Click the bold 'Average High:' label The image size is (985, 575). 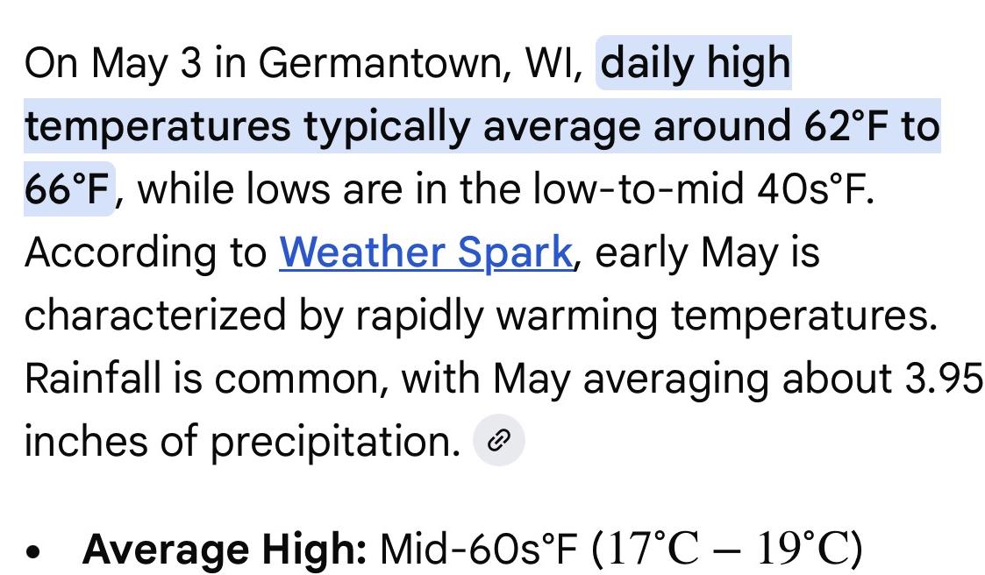coord(225,550)
